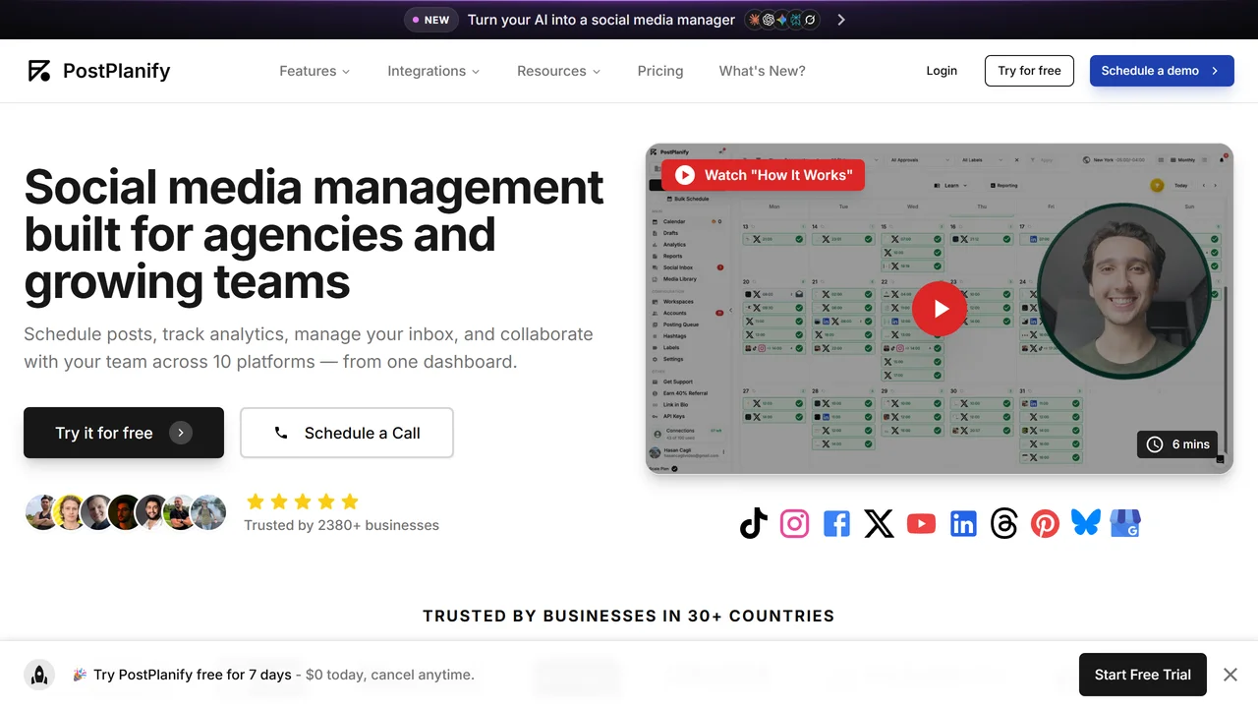Open the "Turn your AI into a social media manager" announcement
Screen dimensions: 1258x708
(601, 20)
